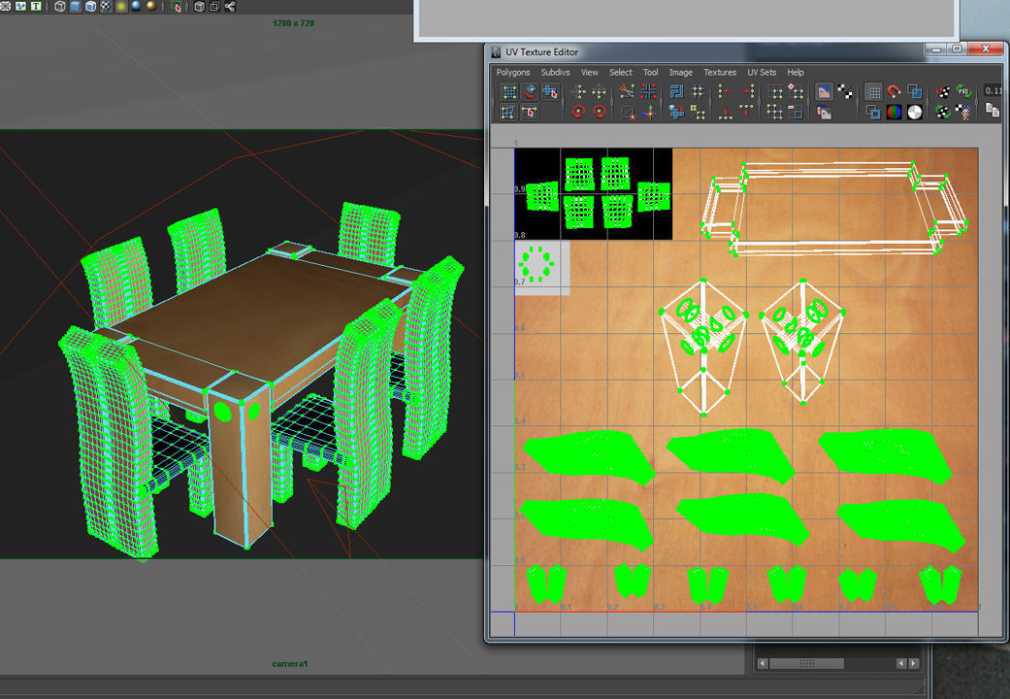The height and width of the screenshot is (699, 1010).
Task: Click the Split UVs red arrows icon
Action: pos(648,91)
